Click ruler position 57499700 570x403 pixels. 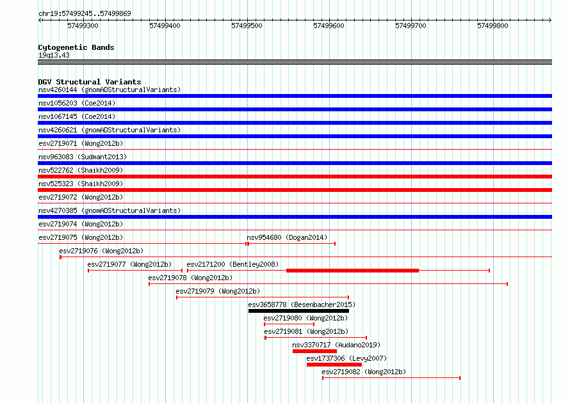click(411, 26)
